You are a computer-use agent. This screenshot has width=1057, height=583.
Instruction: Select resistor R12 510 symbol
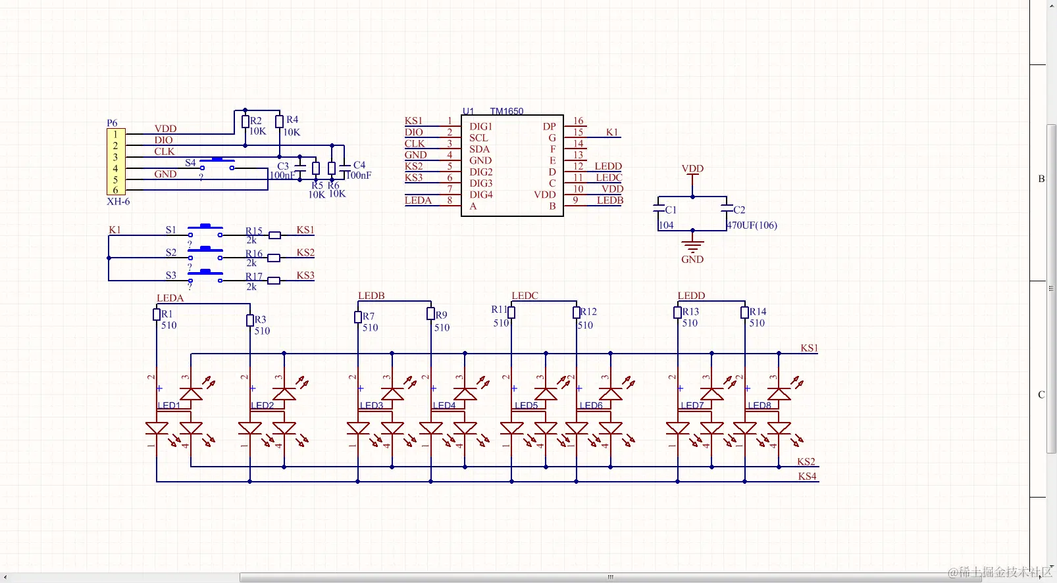click(x=577, y=313)
